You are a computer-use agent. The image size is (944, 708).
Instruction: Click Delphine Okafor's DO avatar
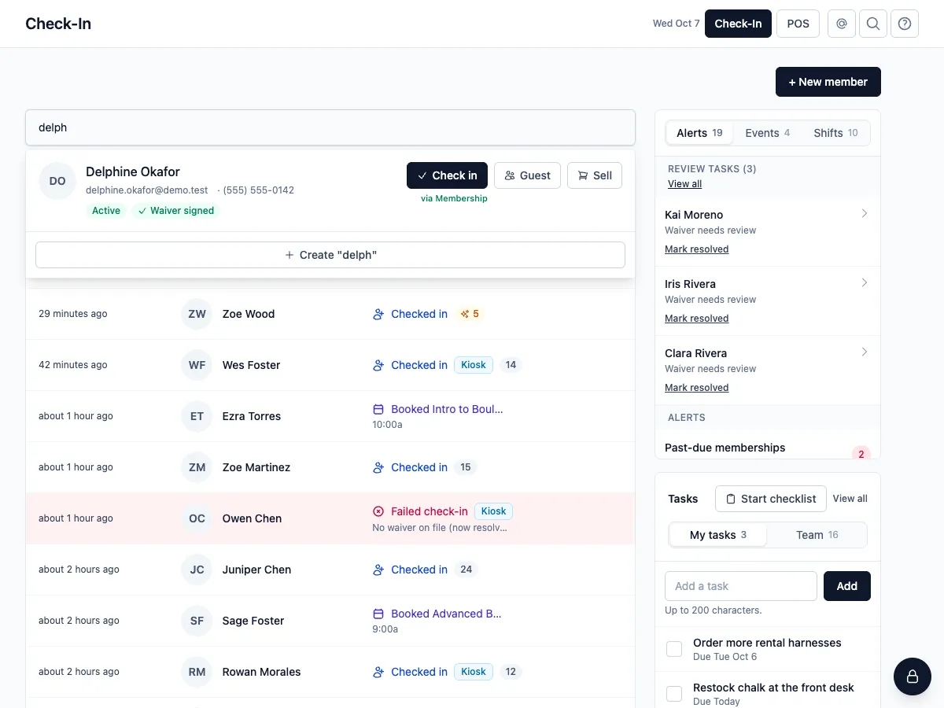[x=57, y=181]
